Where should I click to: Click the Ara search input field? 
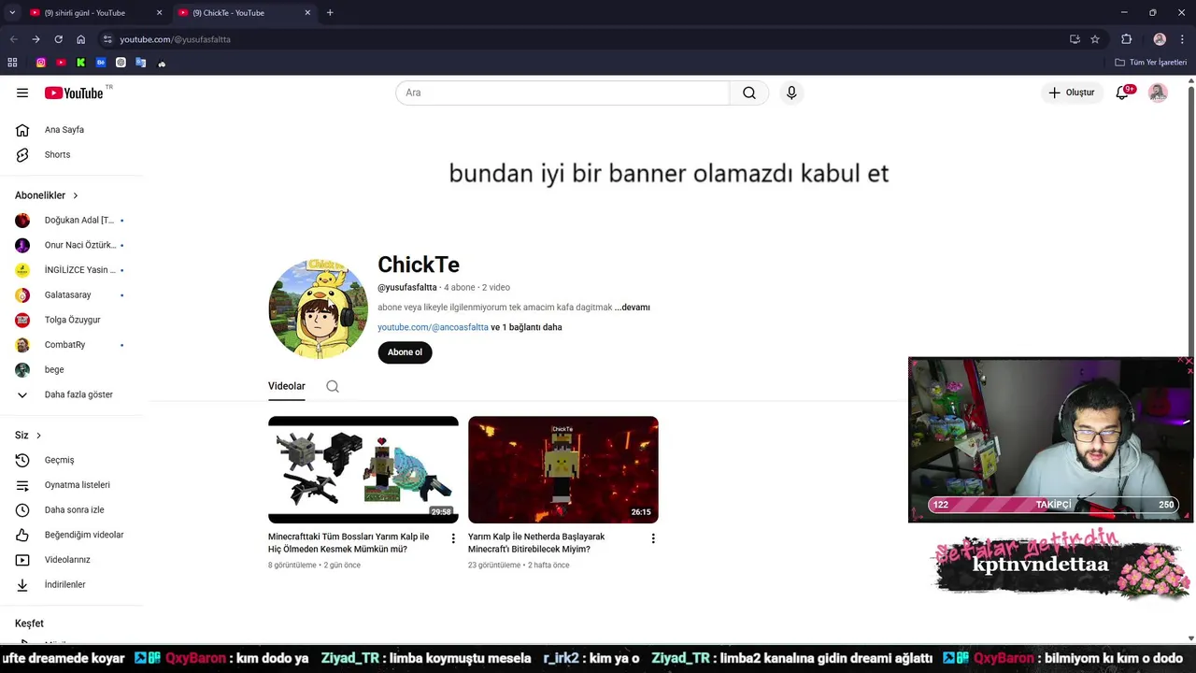[x=562, y=93]
